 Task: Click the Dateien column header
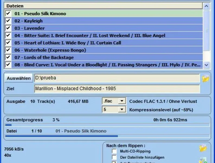click(103, 6)
